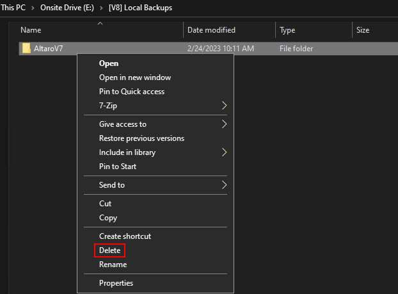Select Pin to Start option
The width and height of the screenshot is (398, 294).
118,167
